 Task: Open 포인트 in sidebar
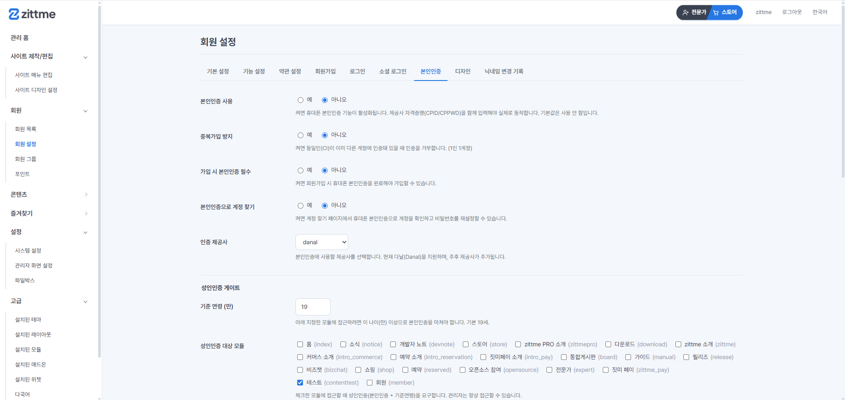(x=22, y=174)
